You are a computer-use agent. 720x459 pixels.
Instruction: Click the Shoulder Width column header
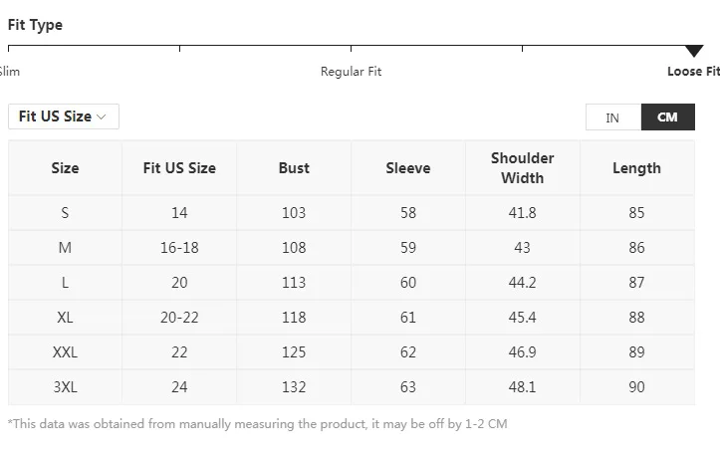click(522, 168)
